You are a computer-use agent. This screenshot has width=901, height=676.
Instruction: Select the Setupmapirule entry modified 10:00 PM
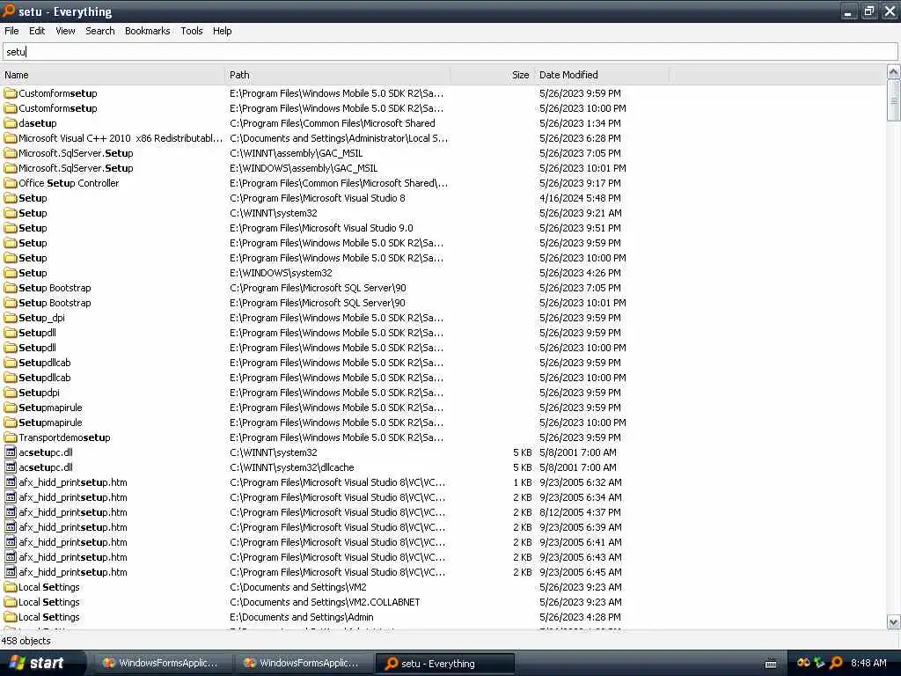coord(50,422)
